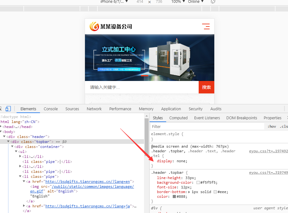Open the Properties pane
Screen dimensions: 288x213
point(272,118)
